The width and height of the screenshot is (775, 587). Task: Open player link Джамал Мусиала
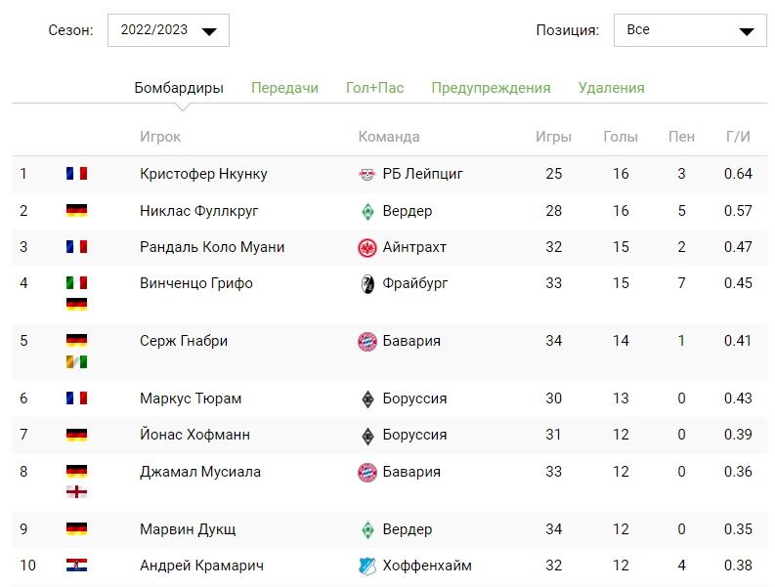[x=200, y=472]
